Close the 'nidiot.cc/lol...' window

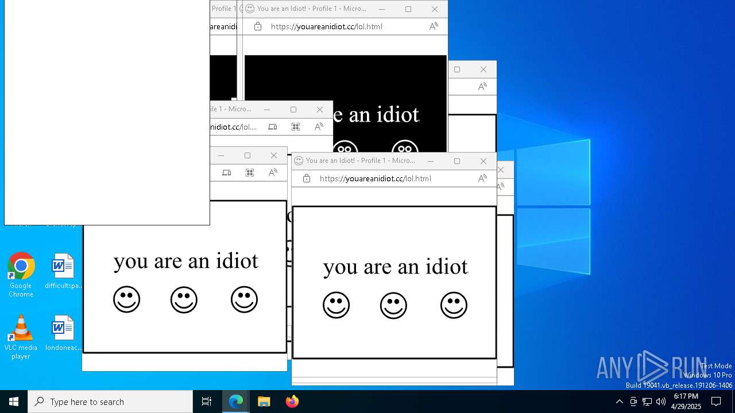point(320,110)
